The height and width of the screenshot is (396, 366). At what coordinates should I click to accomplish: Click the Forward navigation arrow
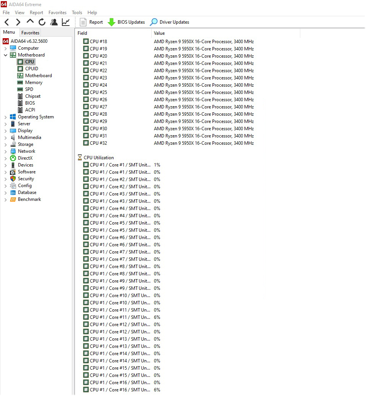[x=18, y=22]
